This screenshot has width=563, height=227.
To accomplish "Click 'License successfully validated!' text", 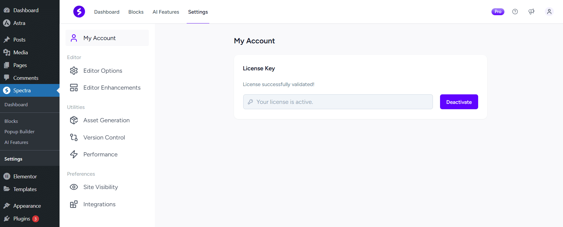I will [x=279, y=84].
